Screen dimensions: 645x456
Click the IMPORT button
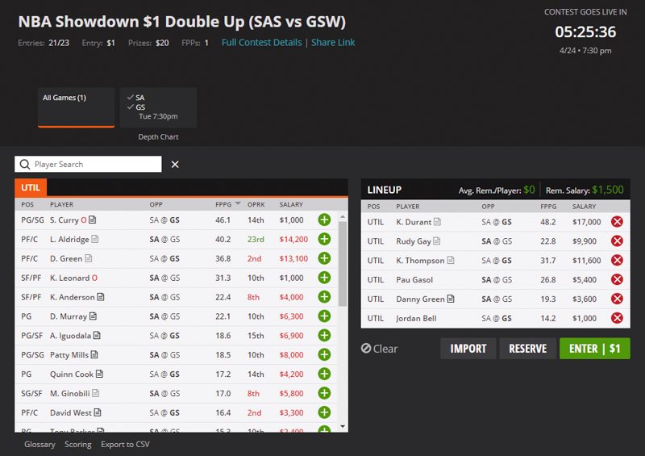468,349
